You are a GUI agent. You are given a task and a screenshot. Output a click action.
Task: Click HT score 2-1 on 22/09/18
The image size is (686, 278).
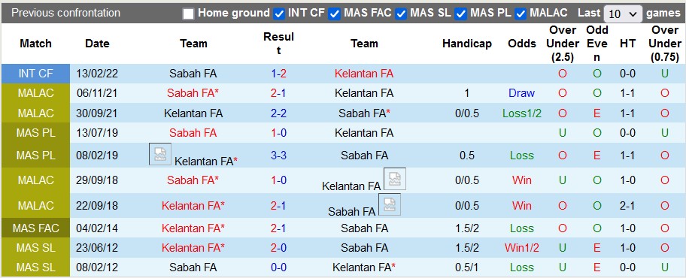tap(627, 205)
